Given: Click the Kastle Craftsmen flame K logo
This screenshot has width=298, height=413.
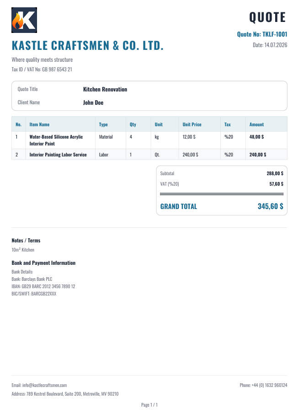Looking at the screenshot, I should pos(24,20).
